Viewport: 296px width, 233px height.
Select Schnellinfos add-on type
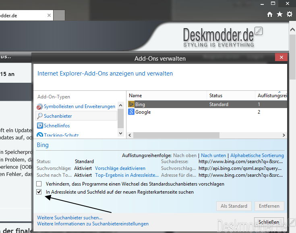[57, 126]
